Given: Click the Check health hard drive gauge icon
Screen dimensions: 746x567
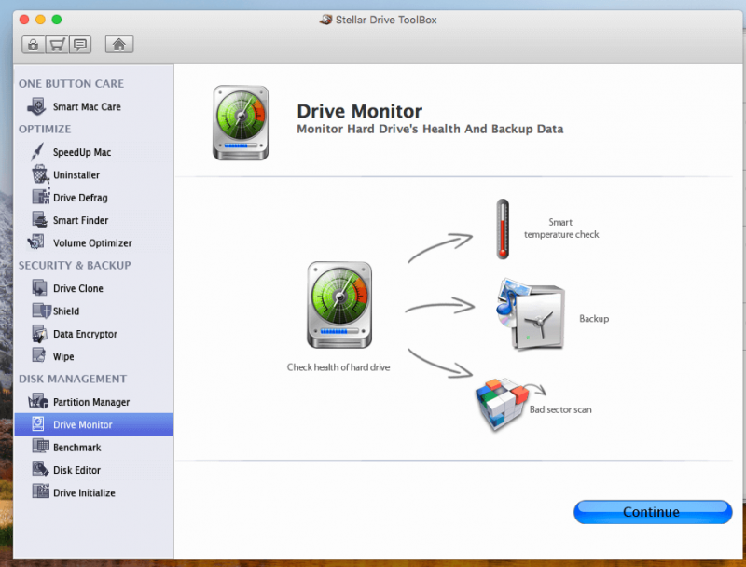Looking at the screenshot, I should click(x=339, y=305).
